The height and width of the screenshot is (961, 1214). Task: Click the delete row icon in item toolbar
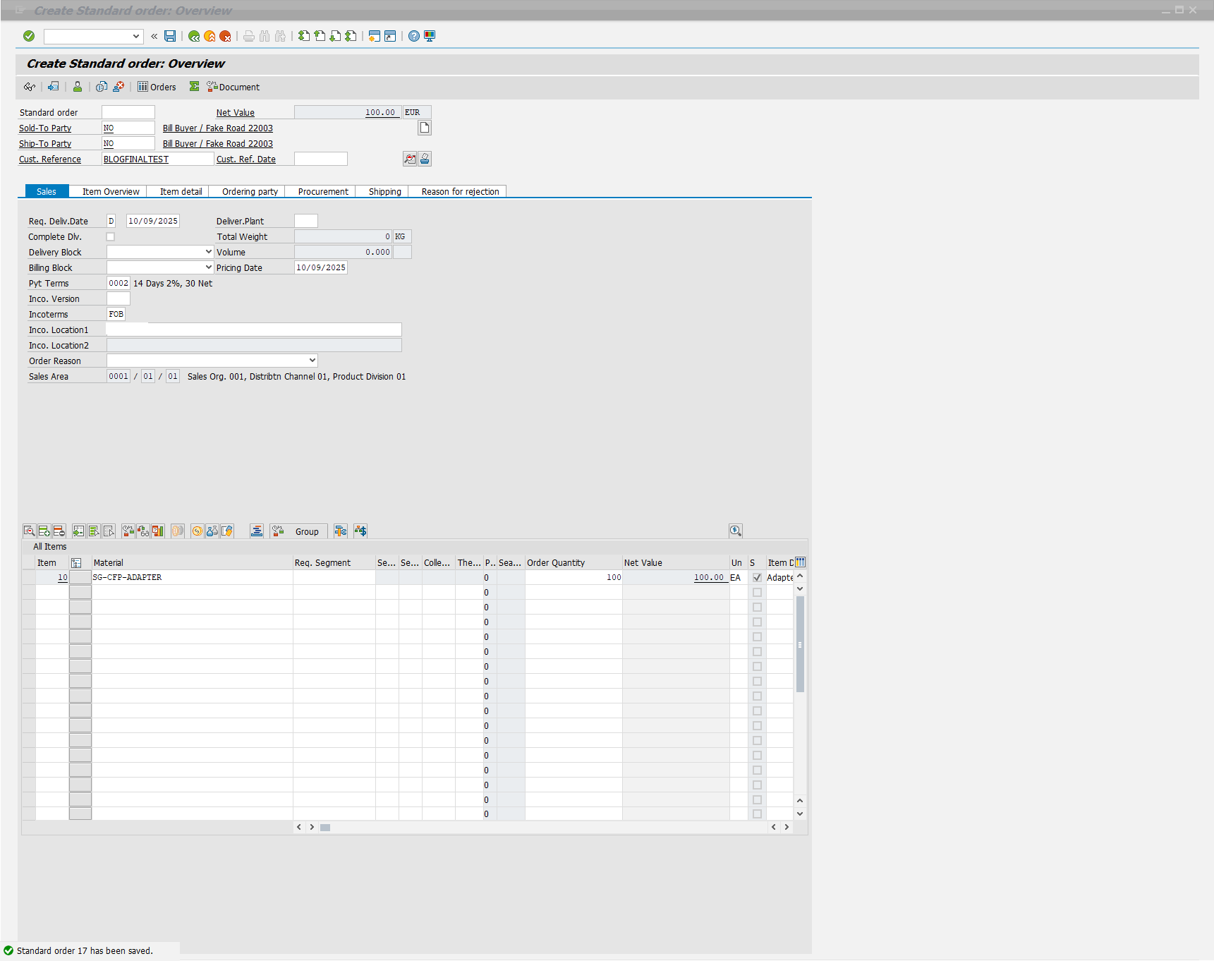59,531
